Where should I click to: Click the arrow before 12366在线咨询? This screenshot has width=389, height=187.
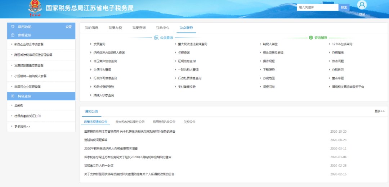pos(328,44)
